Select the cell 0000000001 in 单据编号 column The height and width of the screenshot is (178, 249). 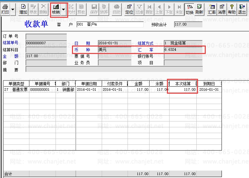coord(42,89)
